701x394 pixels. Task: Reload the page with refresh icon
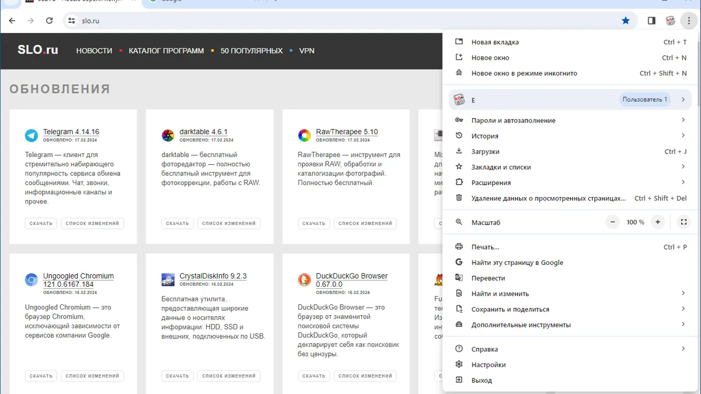click(49, 21)
